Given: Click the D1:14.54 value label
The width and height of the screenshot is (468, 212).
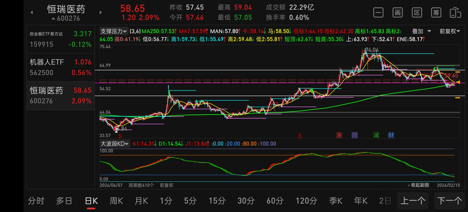Looking at the screenshot, I should click(x=171, y=144).
